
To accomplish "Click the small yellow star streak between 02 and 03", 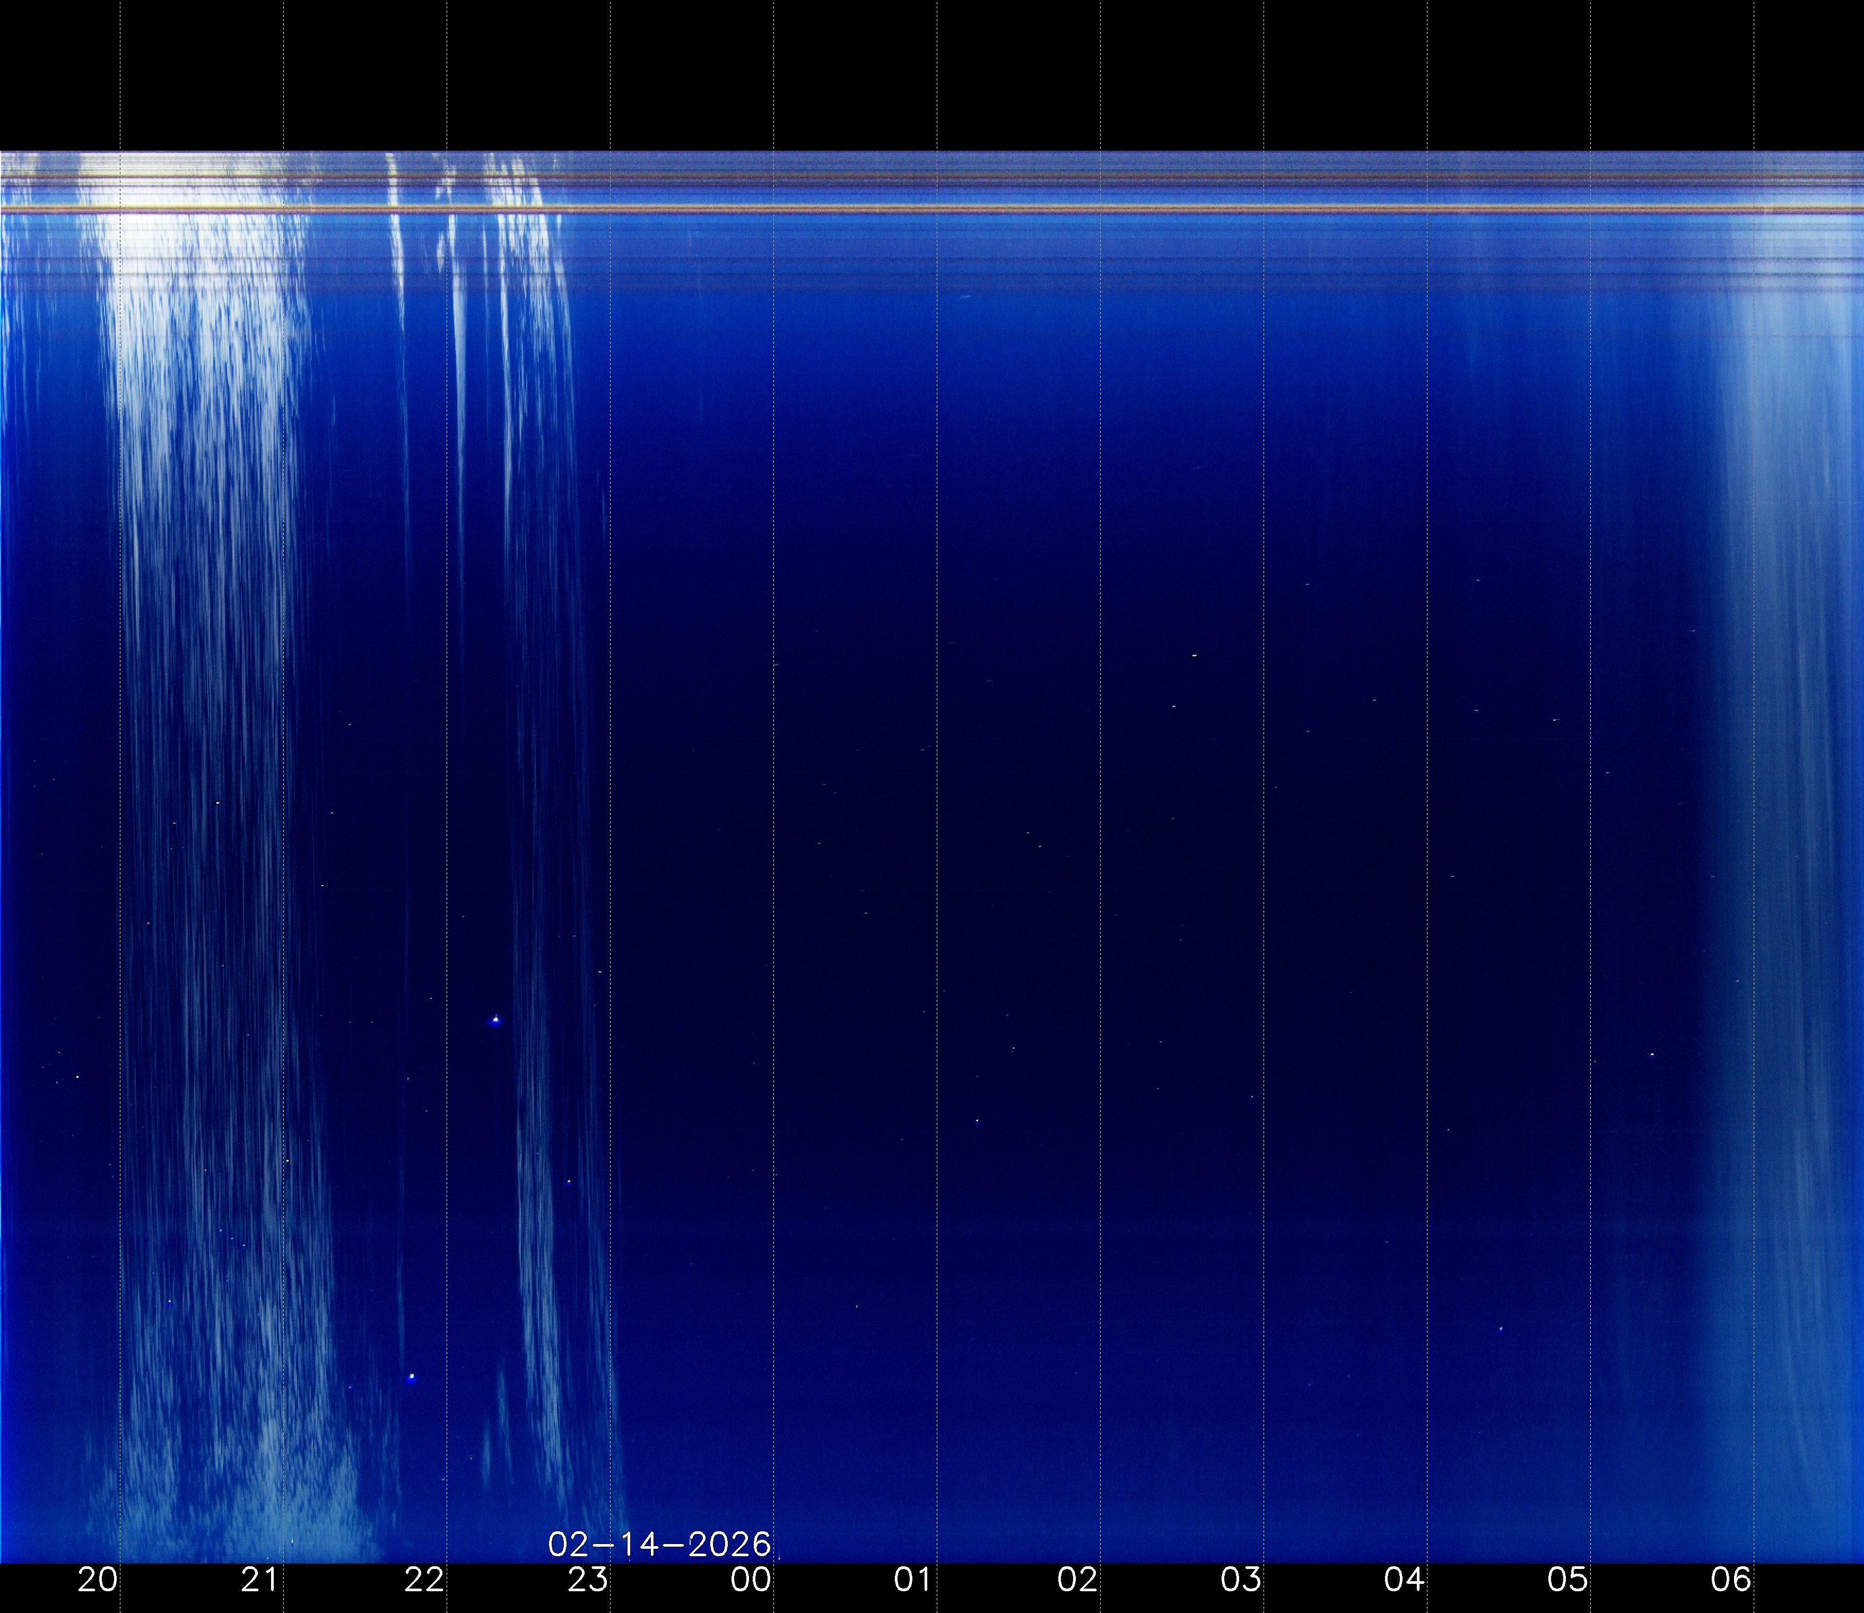I will pyautogui.click(x=1195, y=656).
